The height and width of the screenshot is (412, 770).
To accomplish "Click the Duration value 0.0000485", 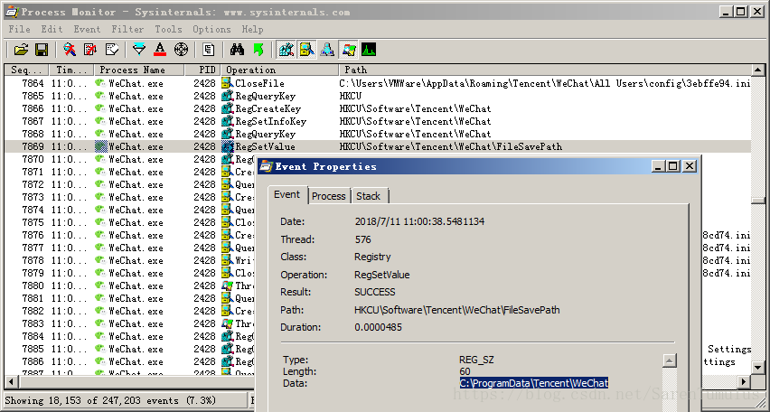I will point(378,327).
